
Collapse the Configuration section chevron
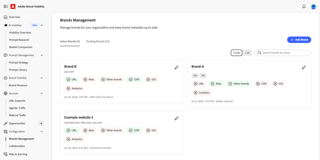point(42,132)
